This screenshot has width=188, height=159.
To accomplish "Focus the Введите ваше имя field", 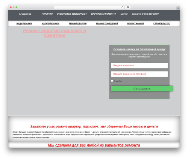I will click(139, 65).
